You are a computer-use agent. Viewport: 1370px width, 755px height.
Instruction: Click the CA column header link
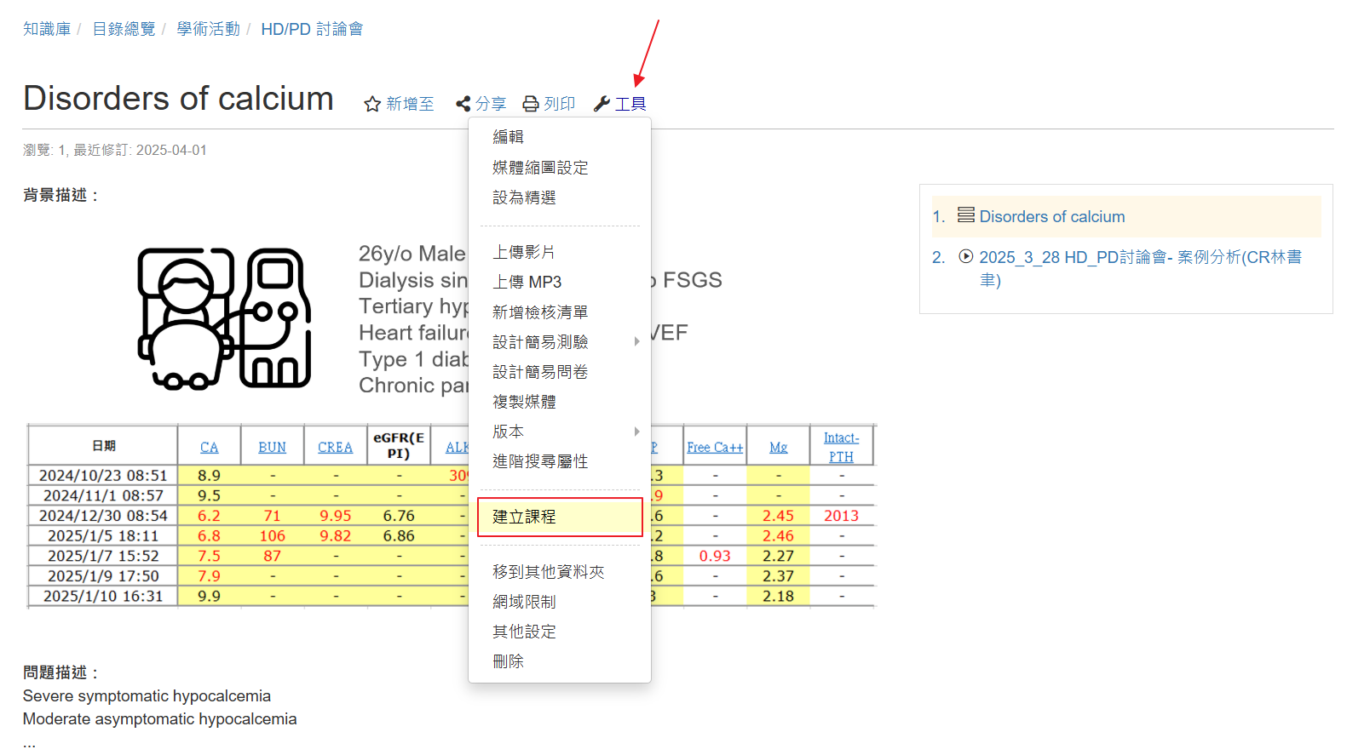tap(209, 447)
